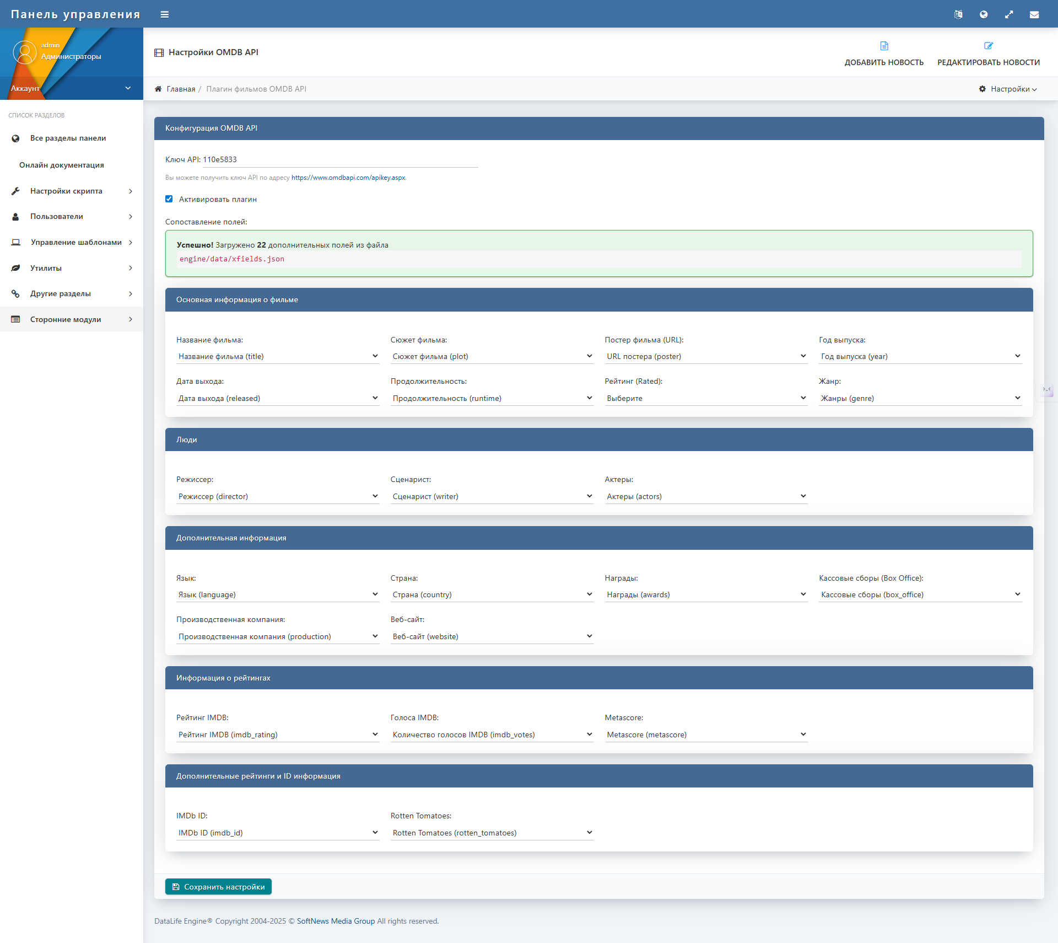Click Главная breadcrumb home link
The width and height of the screenshot is (1058, 943).
click(x=181, y=89)
